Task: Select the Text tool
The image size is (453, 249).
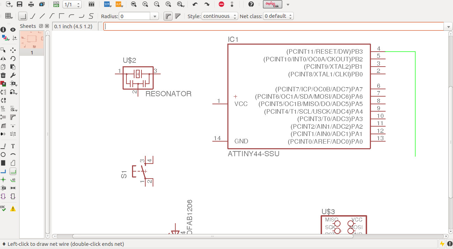Action: (x=13, y=146)
